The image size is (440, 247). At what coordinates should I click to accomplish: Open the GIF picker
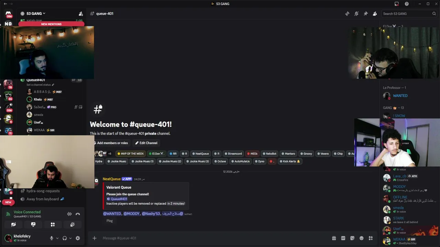click(343, 238)
